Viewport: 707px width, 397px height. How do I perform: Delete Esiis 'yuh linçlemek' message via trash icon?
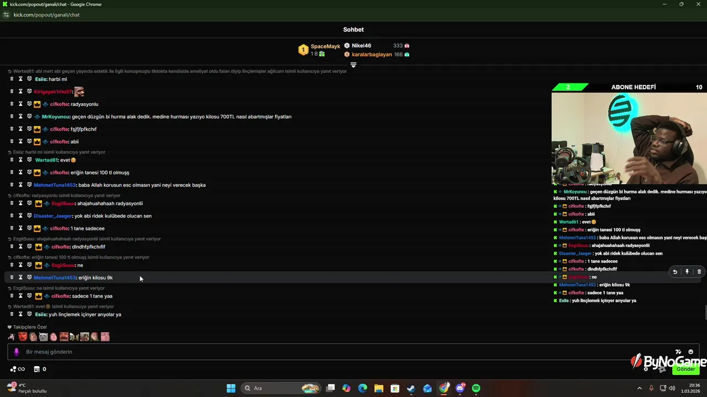[x=12, y=314]
